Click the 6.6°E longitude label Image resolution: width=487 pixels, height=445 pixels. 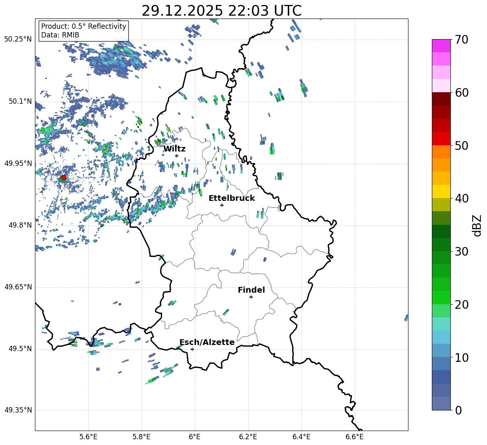[355, 437]
